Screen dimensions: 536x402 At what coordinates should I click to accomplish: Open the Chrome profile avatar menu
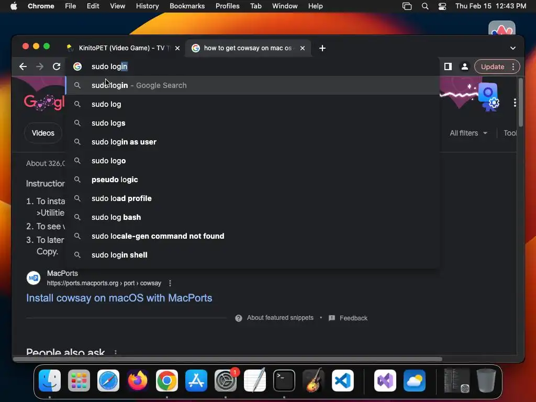pyautogui.click(x=465, y=66)
